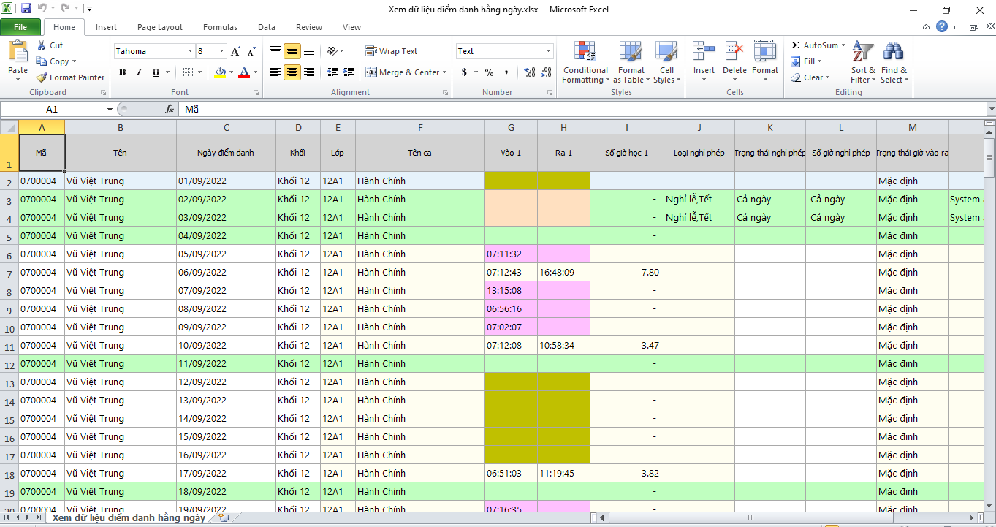Click the Format cells icon

(x=765, y=51)
